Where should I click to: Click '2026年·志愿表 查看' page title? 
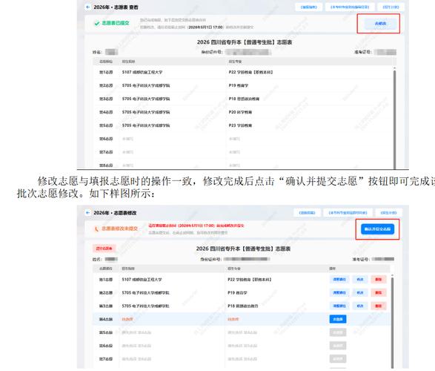pos(116,7)
